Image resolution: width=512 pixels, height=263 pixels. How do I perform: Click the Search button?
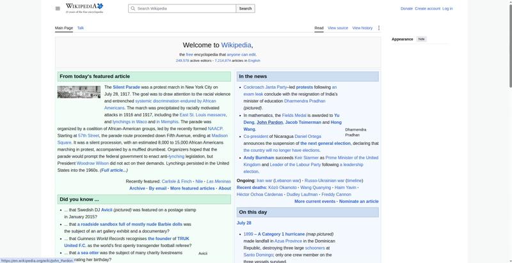coord(245,8)
